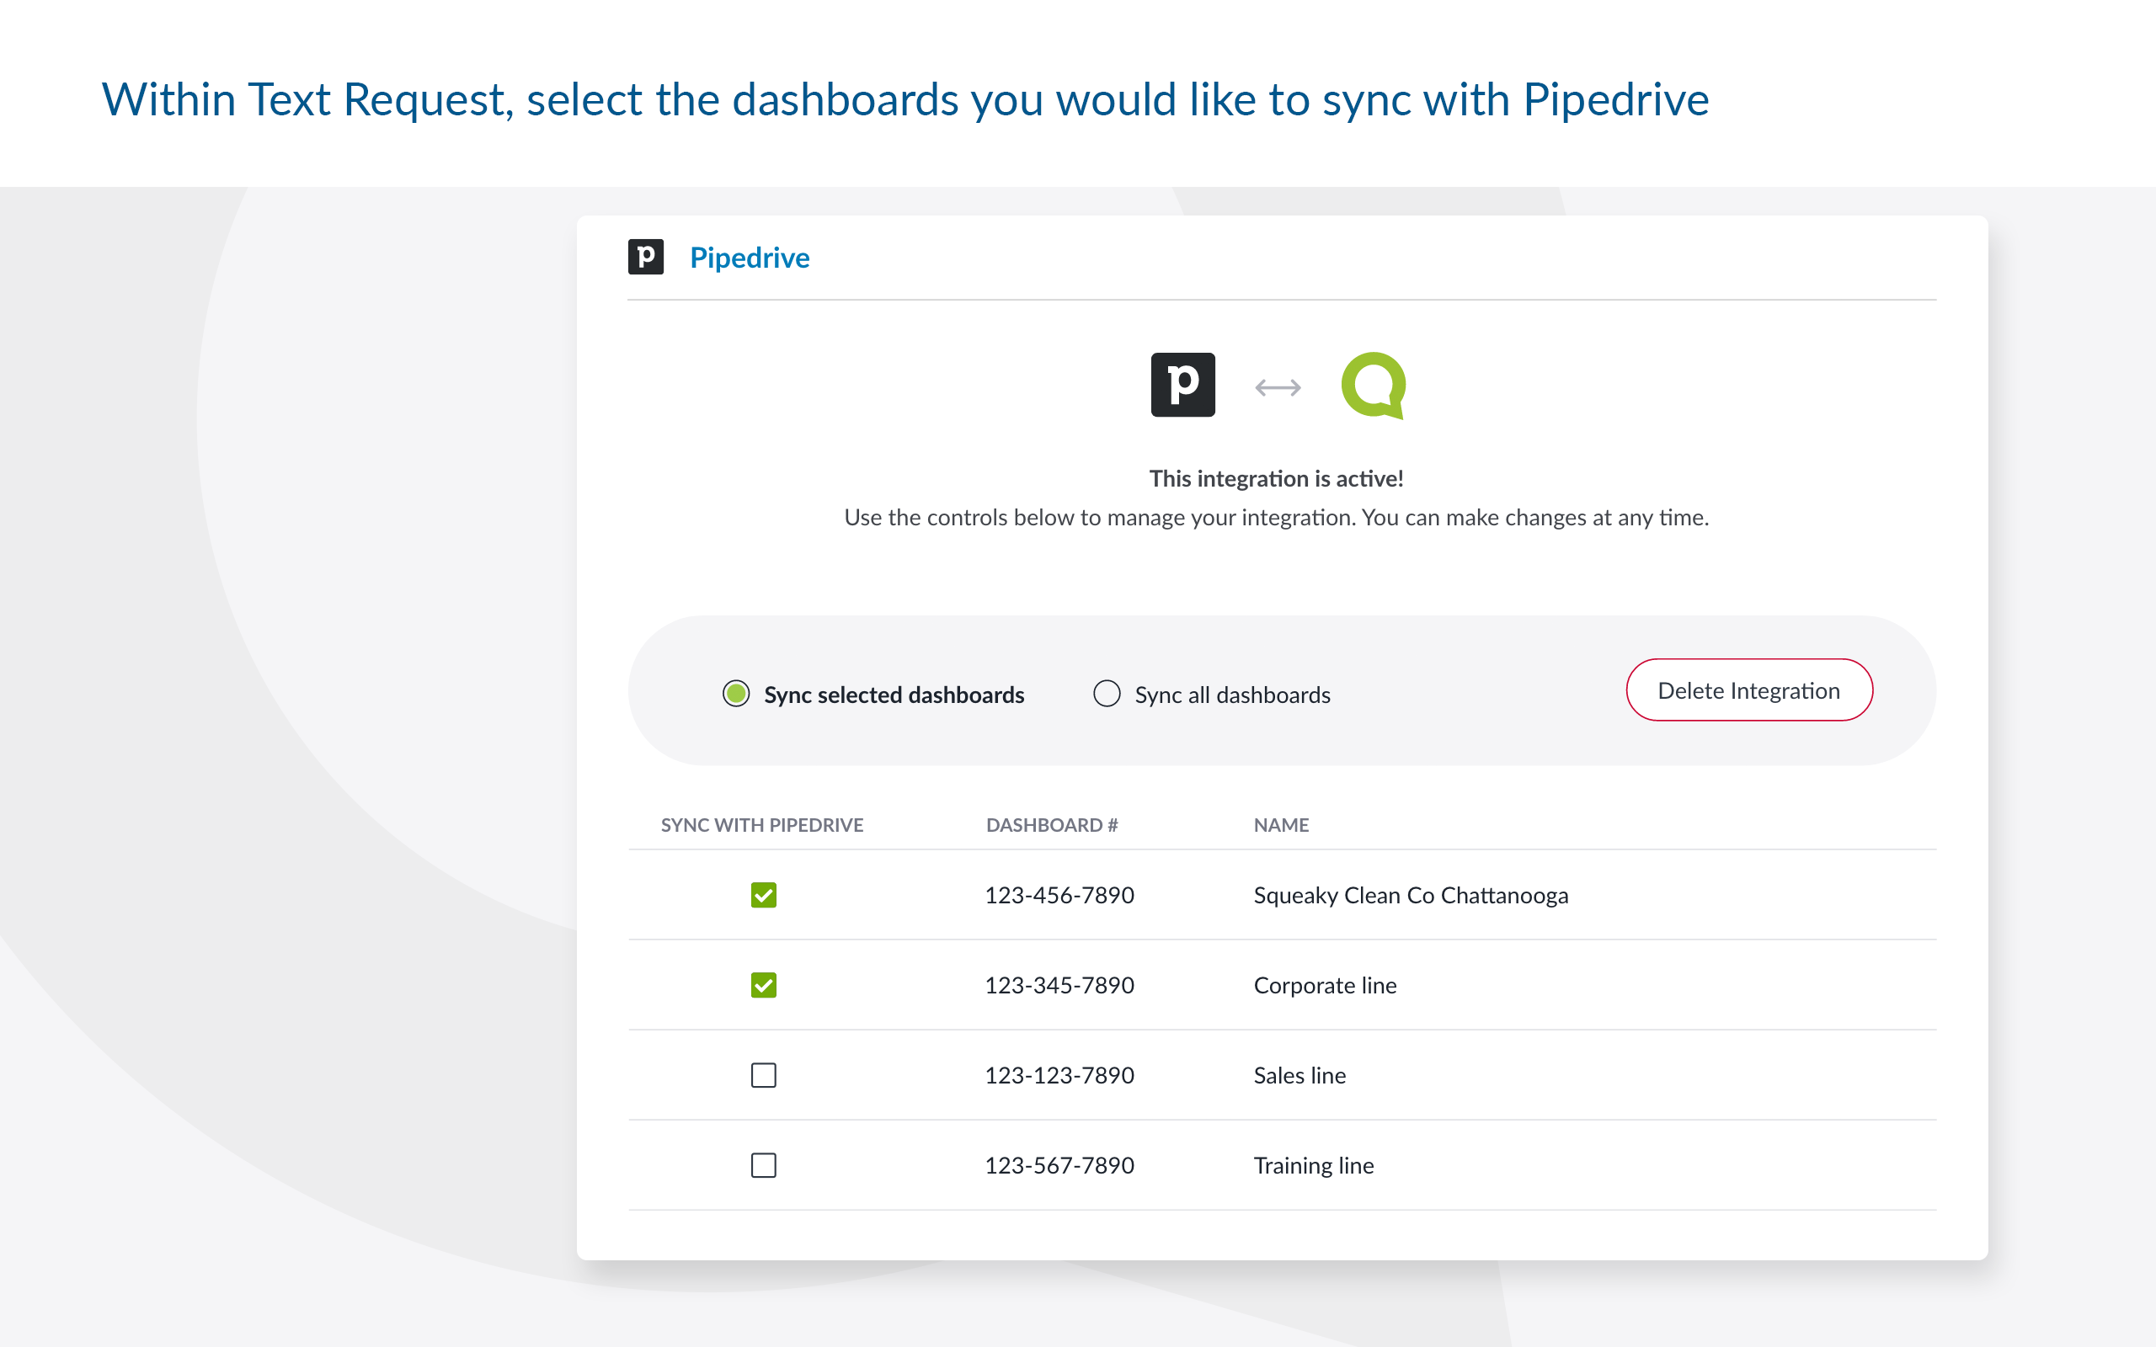Click the 'Sync all dashboards' label

(x=1232, y=694)
